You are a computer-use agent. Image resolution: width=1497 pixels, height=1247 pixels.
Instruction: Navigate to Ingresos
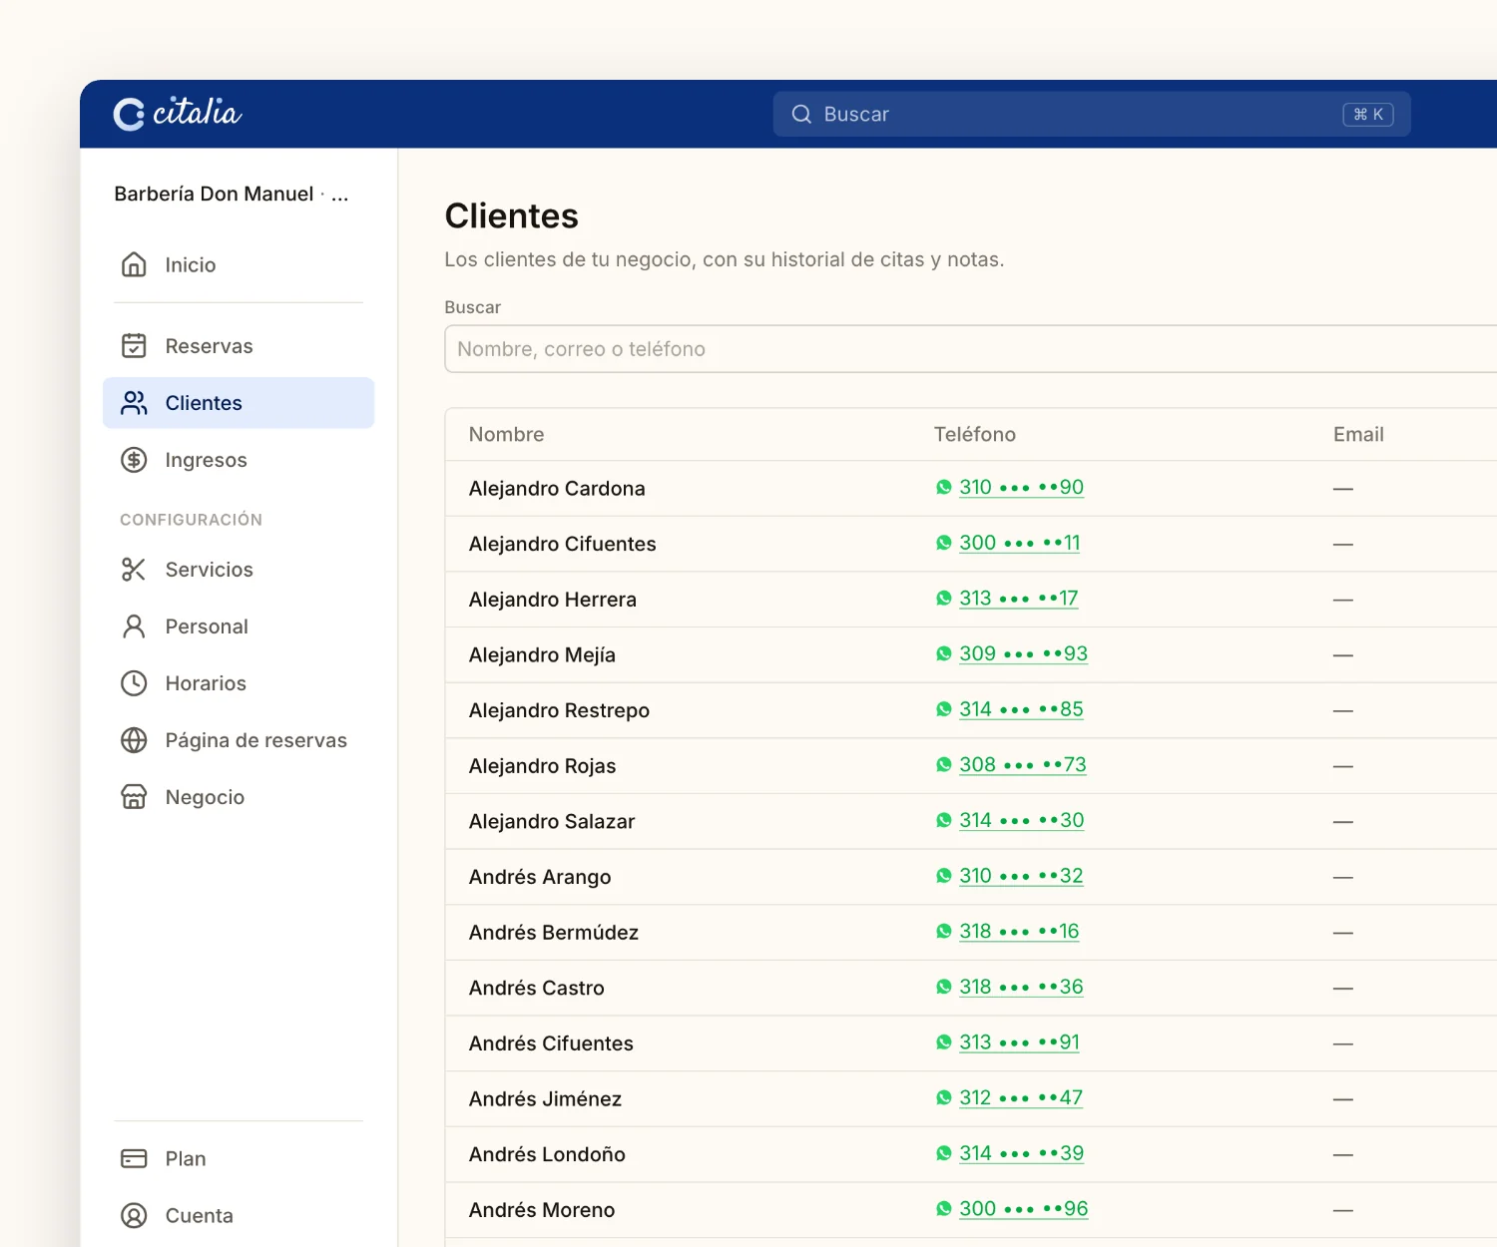pyautogui.click(x=239, y=460)
